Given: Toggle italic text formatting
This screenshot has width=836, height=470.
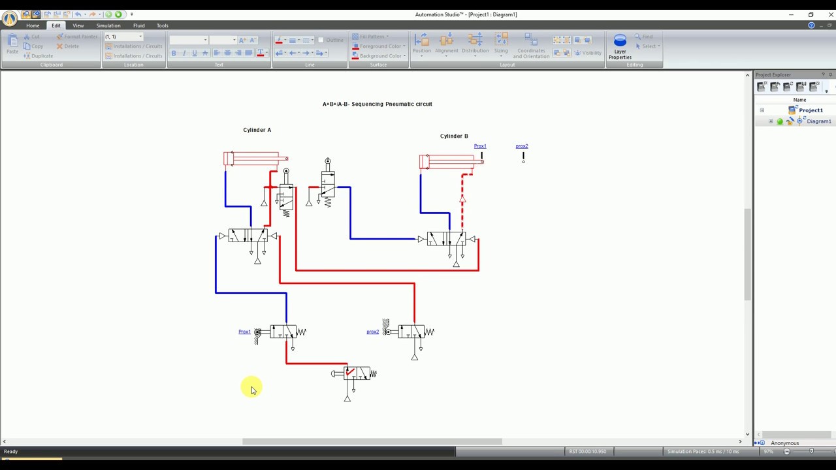Looking at the screenshot, I should point(184,53).
